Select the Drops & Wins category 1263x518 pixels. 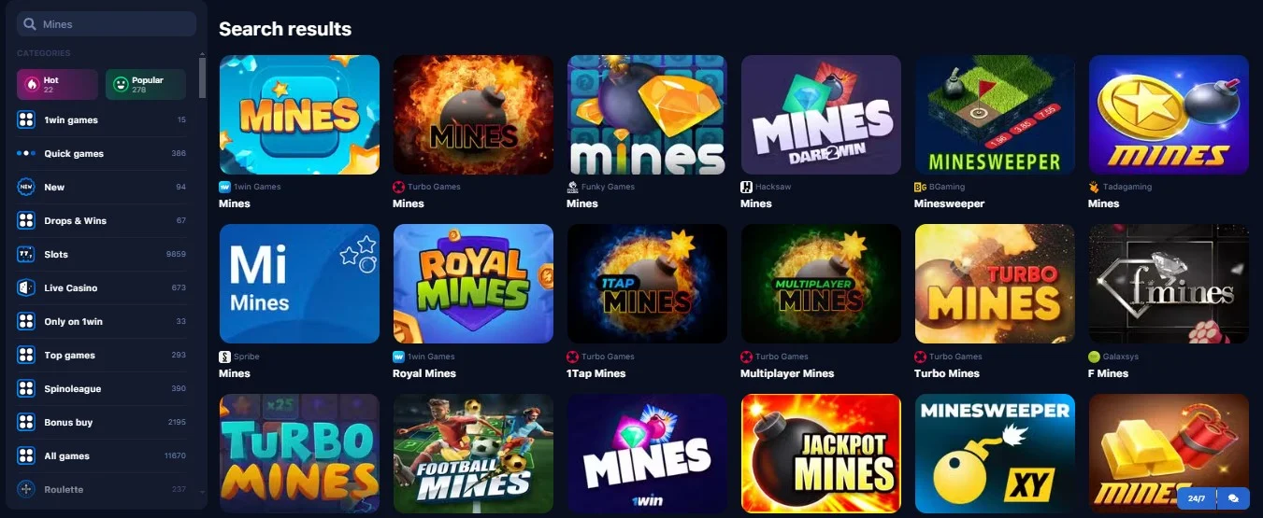tap(102, 220)
